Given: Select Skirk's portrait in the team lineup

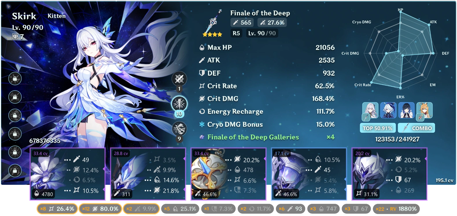Looking at the screenshot, I should [370, 110].
